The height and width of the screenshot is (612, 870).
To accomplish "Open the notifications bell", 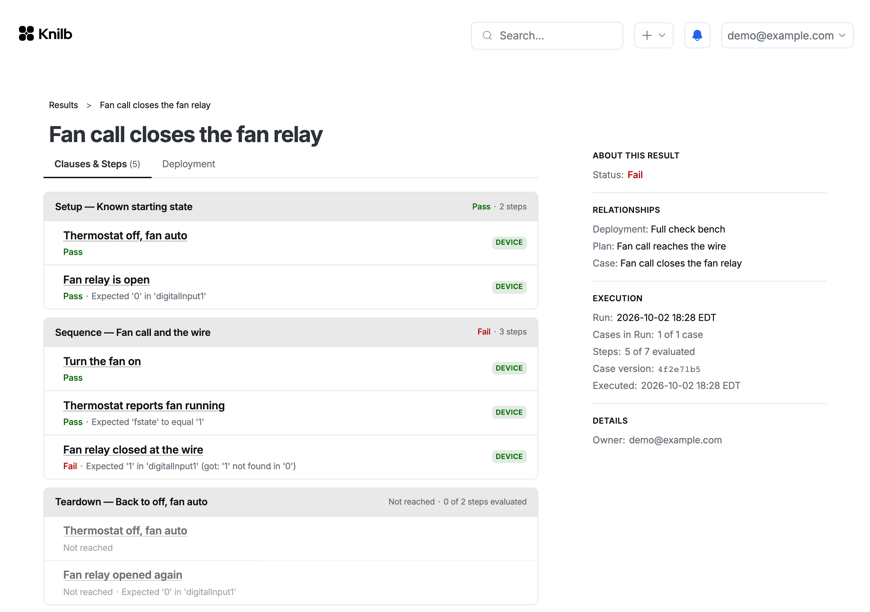I will click(x=697, y=35).
